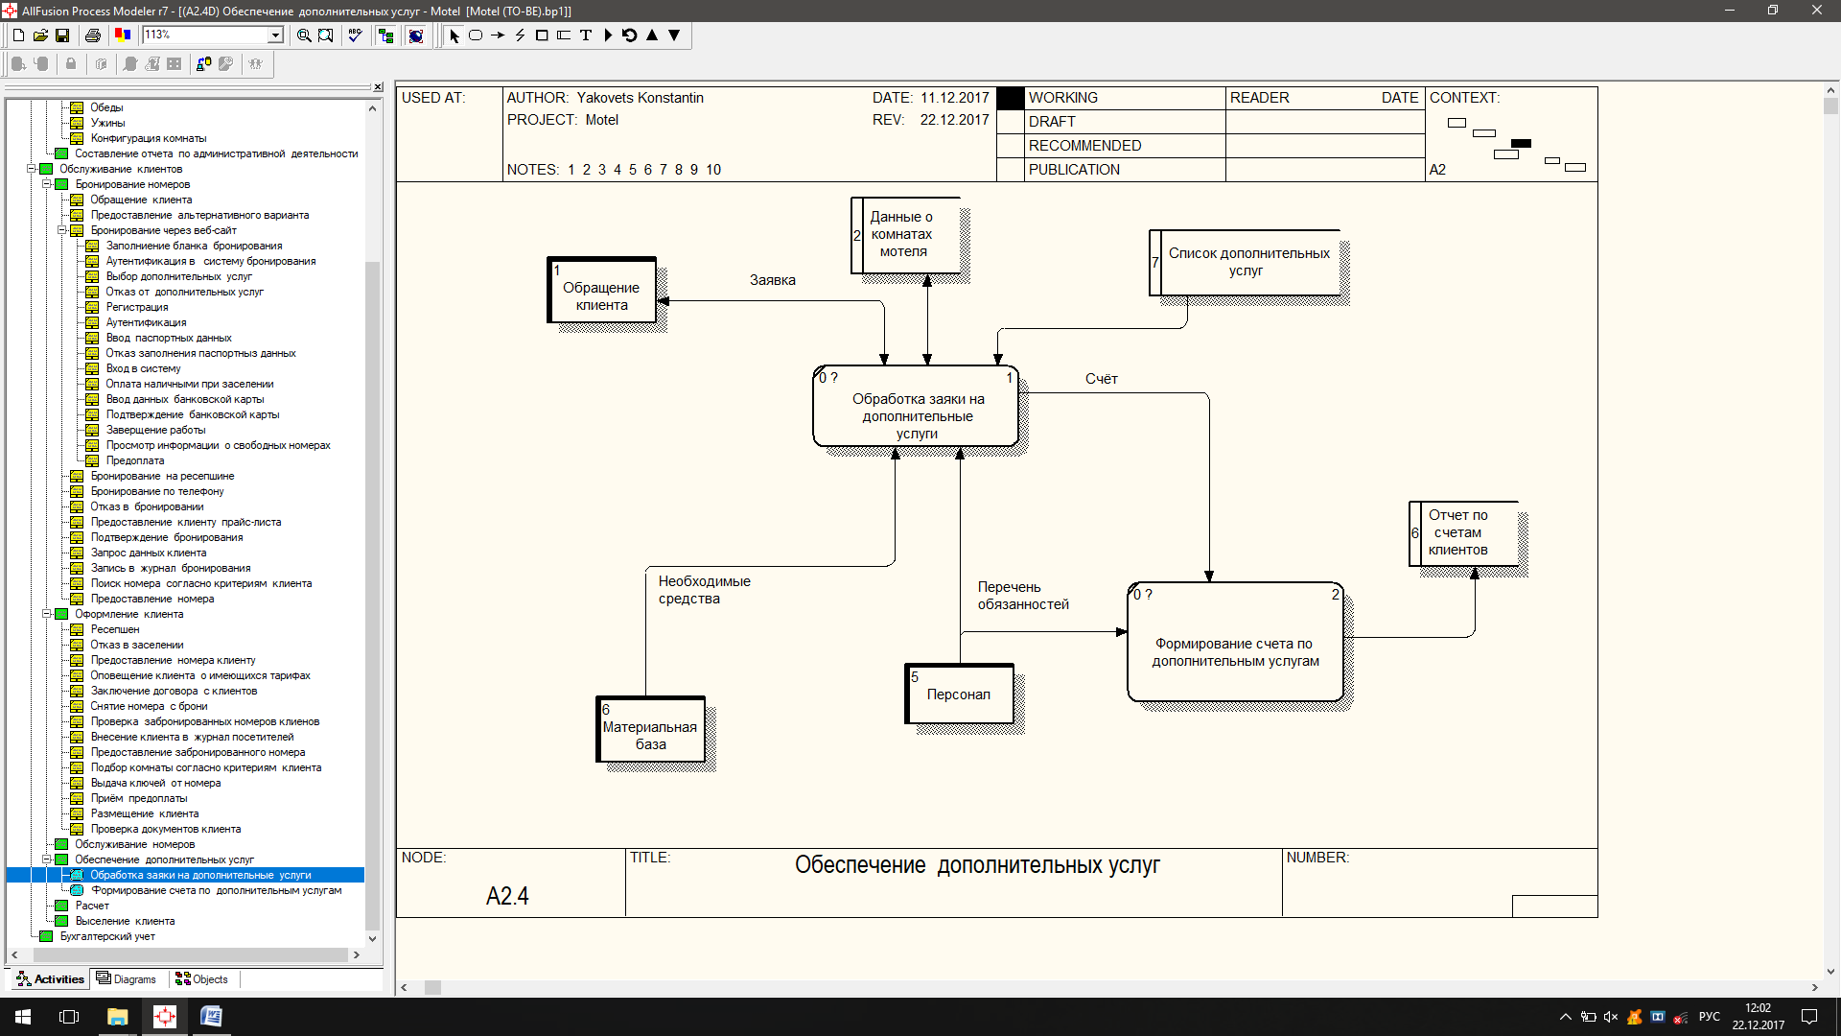This screenshot has height=1036, width=1841.
Task: Go to parent diagram with up triangle
Action: (x=652, y=35)
